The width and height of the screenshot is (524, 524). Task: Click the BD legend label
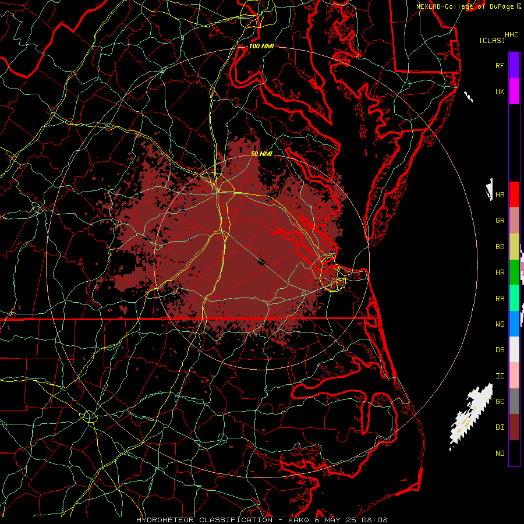coord(500,247)
